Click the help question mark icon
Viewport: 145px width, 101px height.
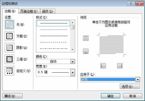tap(131, 4)
